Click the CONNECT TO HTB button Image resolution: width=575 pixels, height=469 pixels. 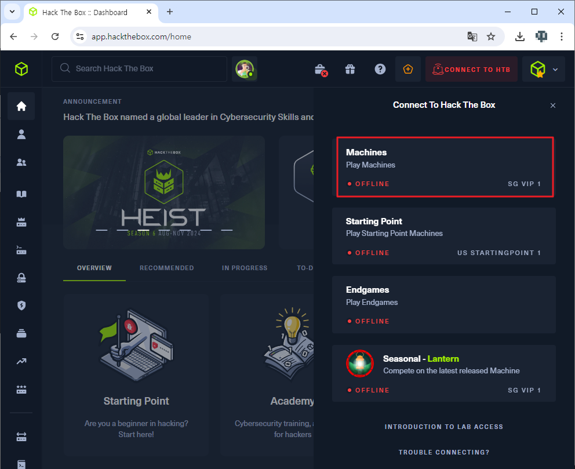[471, 69]
